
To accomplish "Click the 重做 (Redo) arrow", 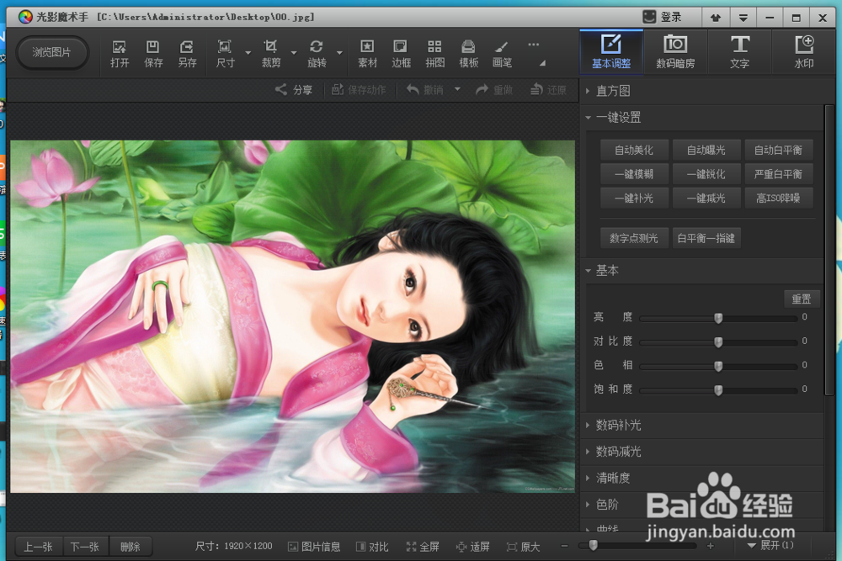I will coord(482,89).
